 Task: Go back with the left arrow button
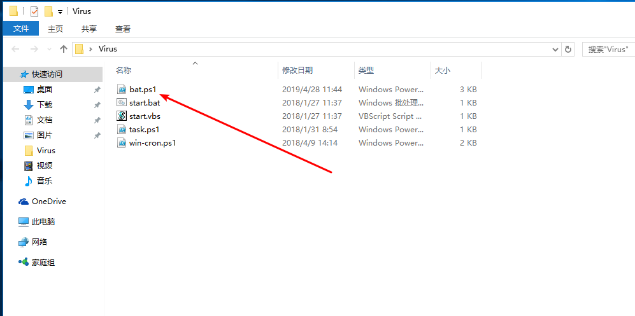15,50
